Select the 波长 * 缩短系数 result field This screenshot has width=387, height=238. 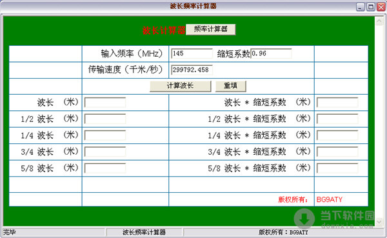point(337,103)
